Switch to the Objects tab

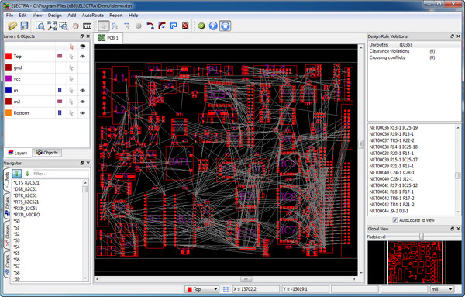pos(47,153)
